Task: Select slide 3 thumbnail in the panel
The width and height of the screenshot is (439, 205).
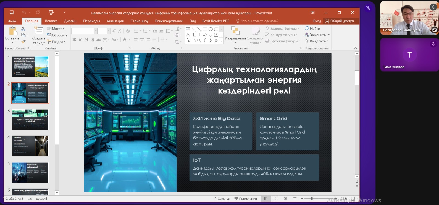Action: click(30, 119)
